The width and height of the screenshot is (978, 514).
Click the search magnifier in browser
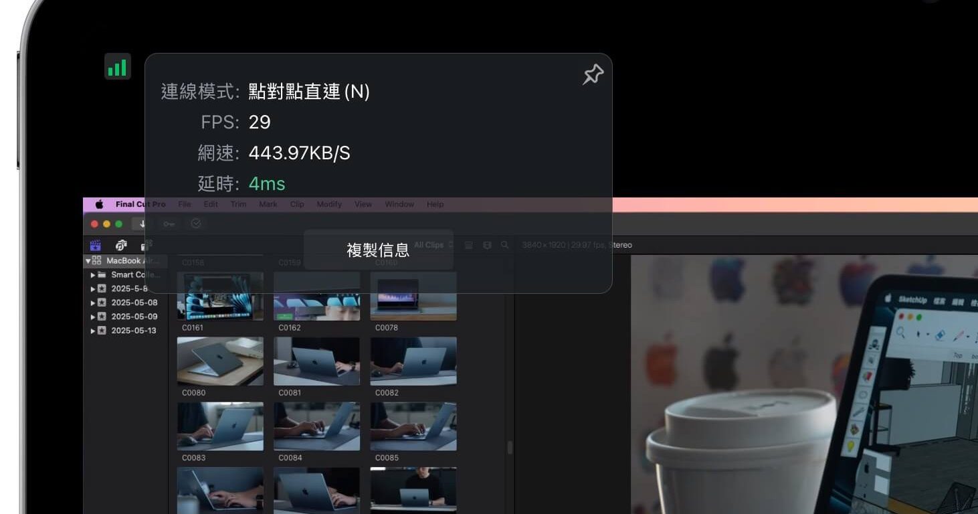(x=504, y=246)
